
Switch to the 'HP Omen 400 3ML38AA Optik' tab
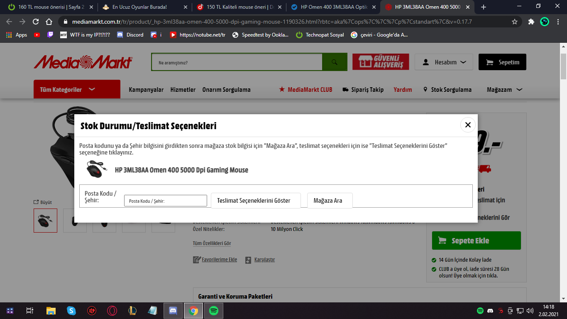333,7
